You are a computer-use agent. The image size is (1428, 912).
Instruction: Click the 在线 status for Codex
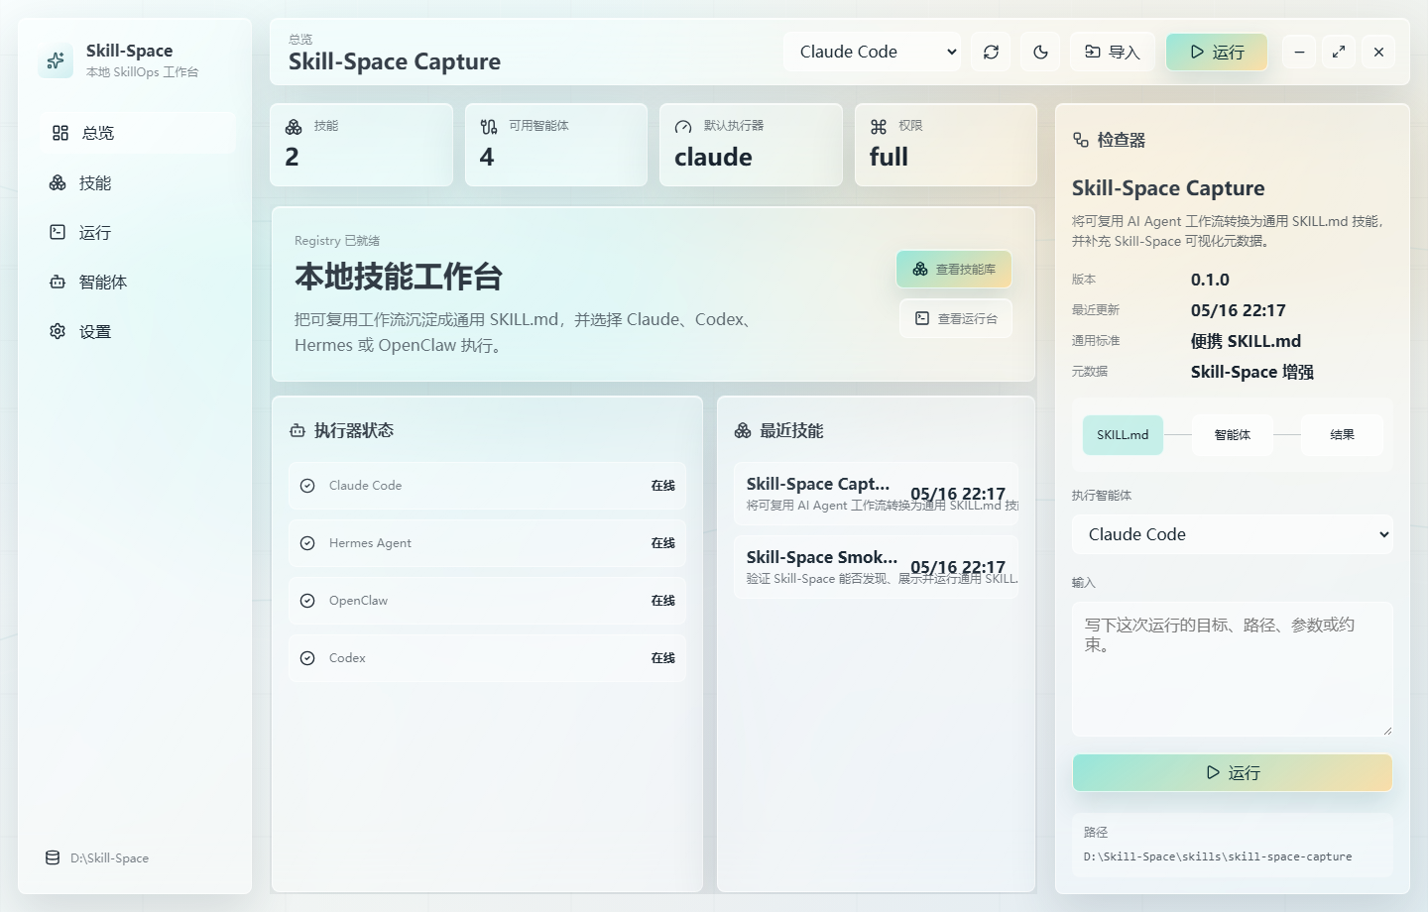(x=663, y=658)
